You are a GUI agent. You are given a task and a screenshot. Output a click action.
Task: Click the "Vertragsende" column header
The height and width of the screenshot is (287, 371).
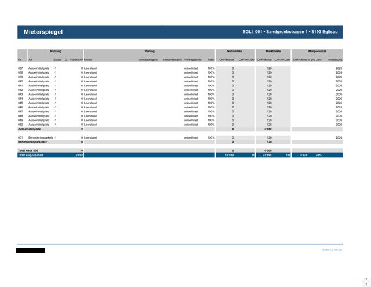click(x=193, y=60)
